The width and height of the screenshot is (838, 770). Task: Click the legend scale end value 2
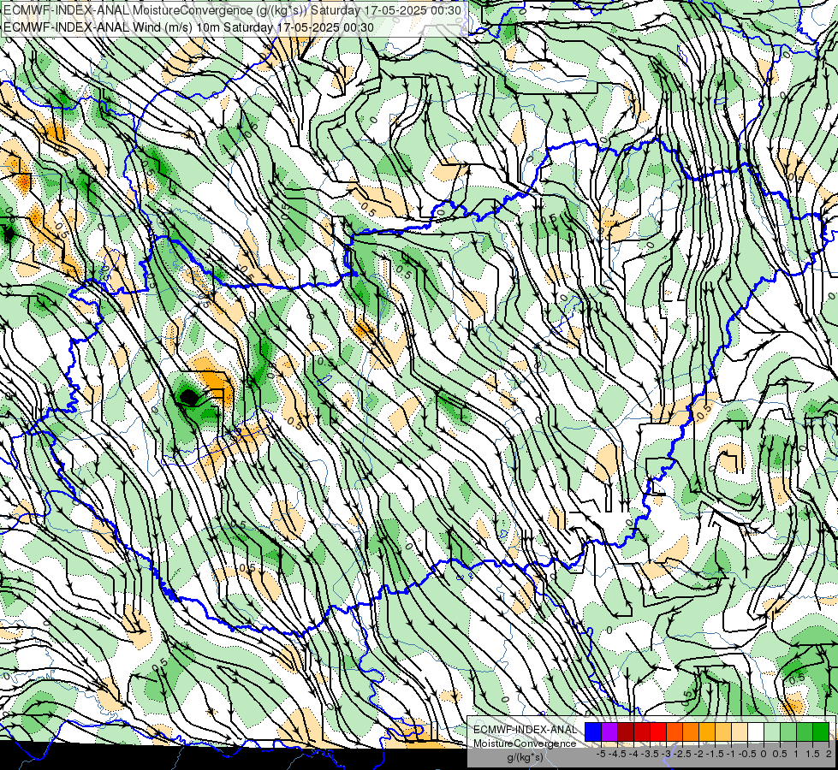(x=829, y=754)
